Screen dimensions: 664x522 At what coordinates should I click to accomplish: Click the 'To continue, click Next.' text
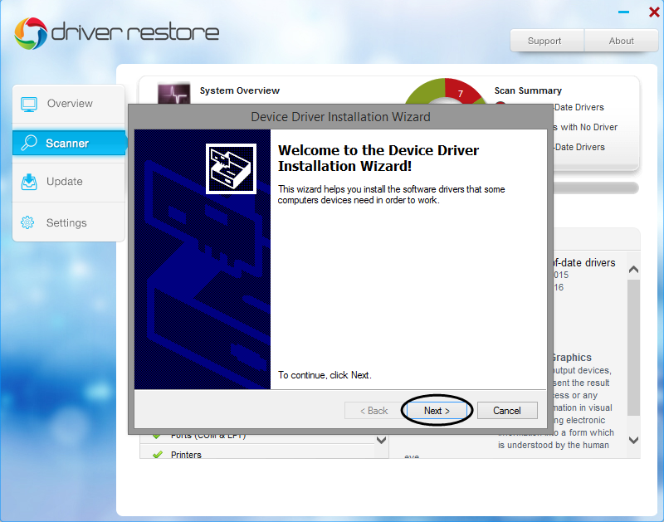pos(325,375)
